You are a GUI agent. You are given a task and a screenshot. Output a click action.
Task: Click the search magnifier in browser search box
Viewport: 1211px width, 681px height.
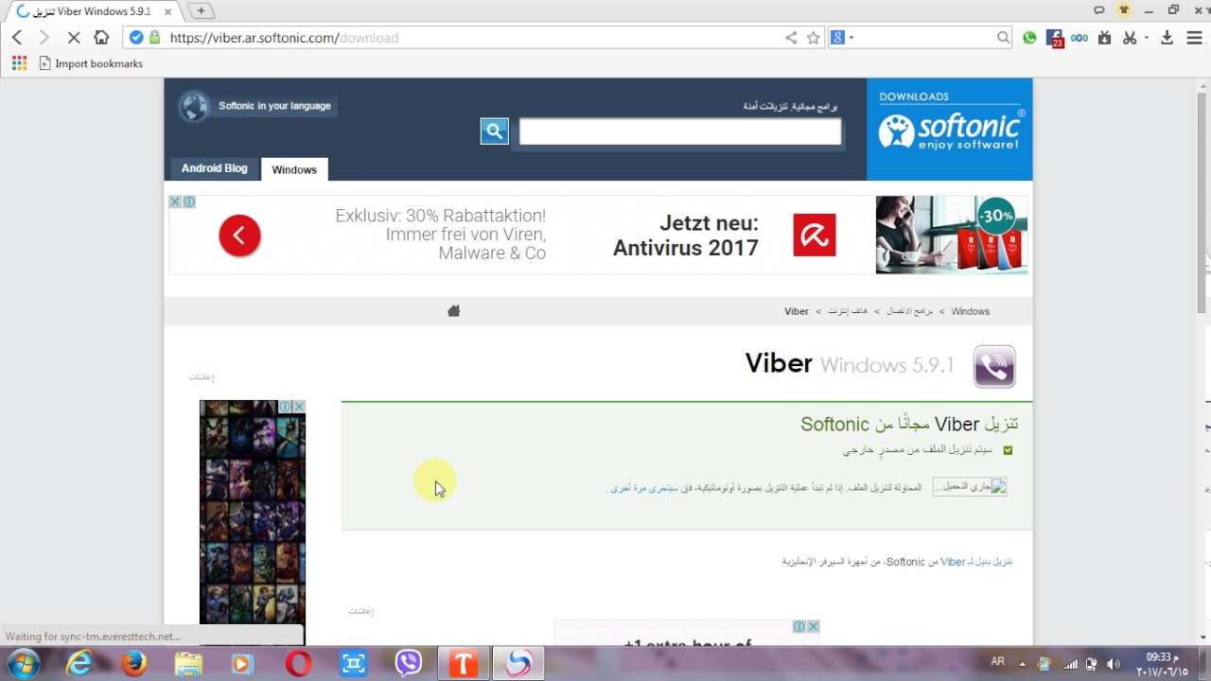point(1003,38)
